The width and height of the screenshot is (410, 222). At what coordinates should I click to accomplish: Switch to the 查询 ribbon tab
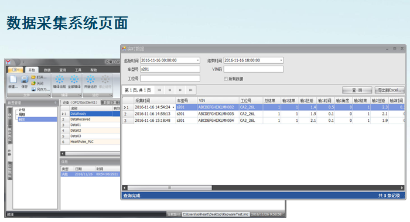[63, 70]
